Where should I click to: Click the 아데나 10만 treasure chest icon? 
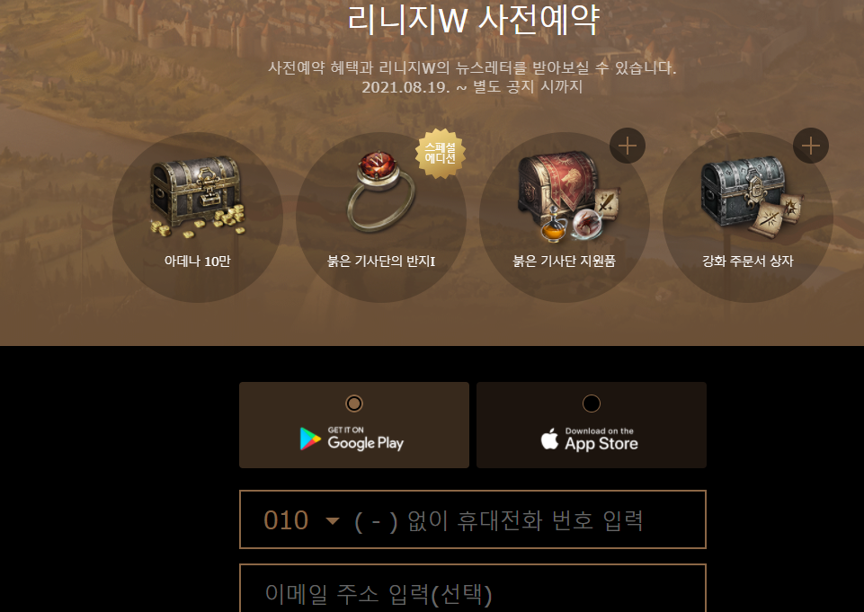coord(198,197)
